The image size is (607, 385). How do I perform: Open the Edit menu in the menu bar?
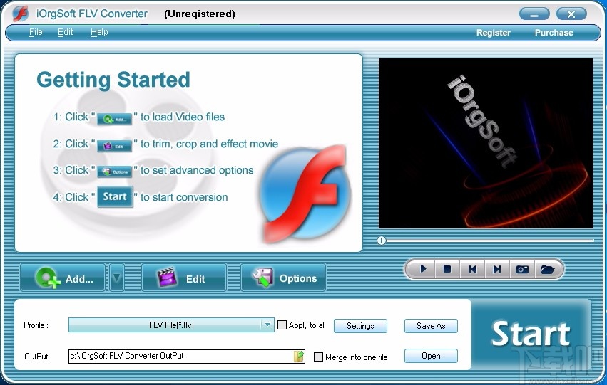click(x=65, y=32)
